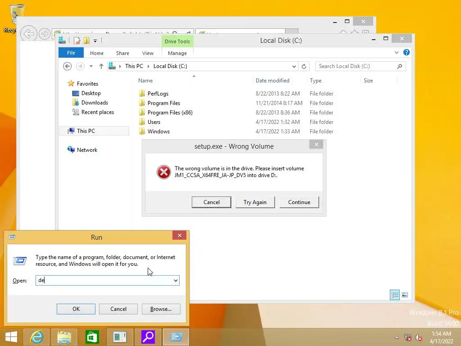Click the Explorer back arrow button
Image resolution: width=461 pixels, height=346 pixels.
click(68, 66)
